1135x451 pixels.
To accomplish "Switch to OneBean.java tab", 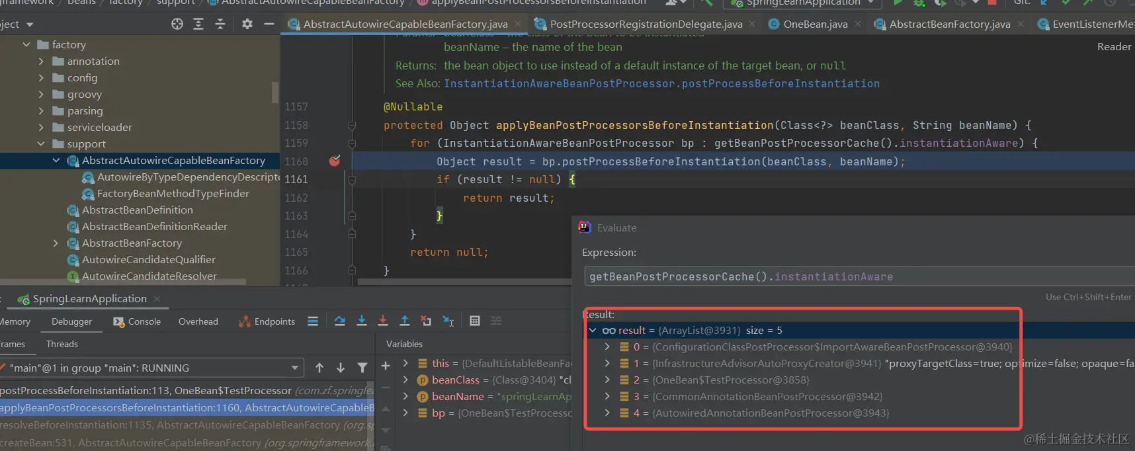I will (815, 24).
